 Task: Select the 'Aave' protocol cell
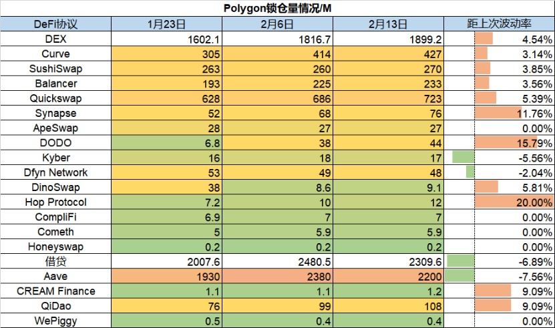pyautogui.click(x=55, y=277)
